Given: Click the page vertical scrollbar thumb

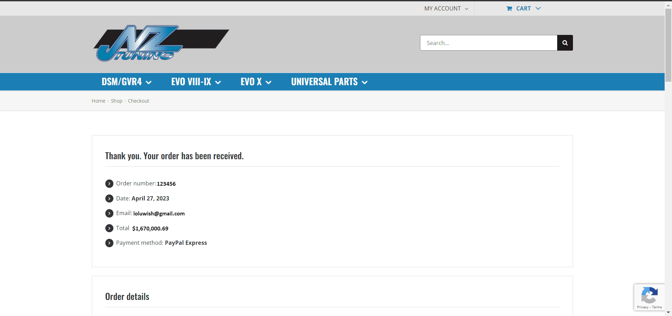Looking at the screenshot, I should pyautogui.click(x=668, y=45).
